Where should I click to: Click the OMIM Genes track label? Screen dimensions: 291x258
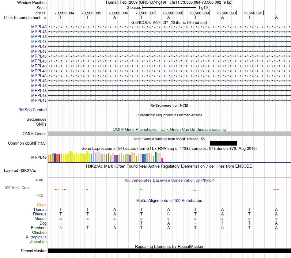(x=35, y=134)
